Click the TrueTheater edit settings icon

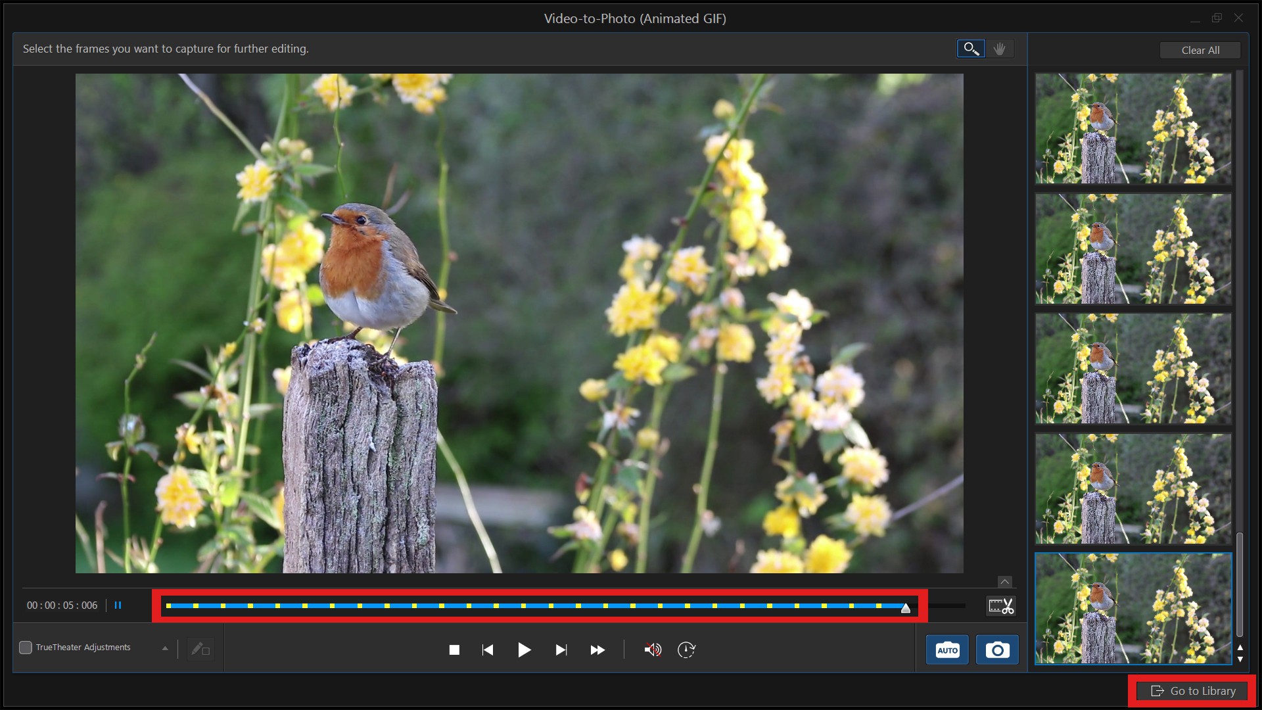pos(200,650)
